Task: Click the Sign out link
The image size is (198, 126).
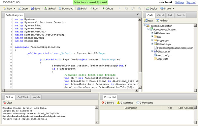Action: pyautogui.click(x=191, y=2)
